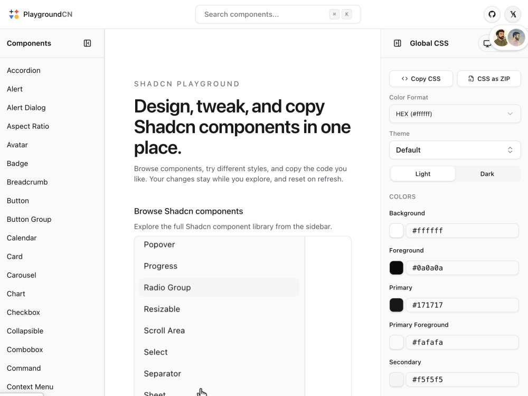The image size is (528, 396).
Task: Edit the Primary Foreground hex #fafafa
Action: click(462, 342)
